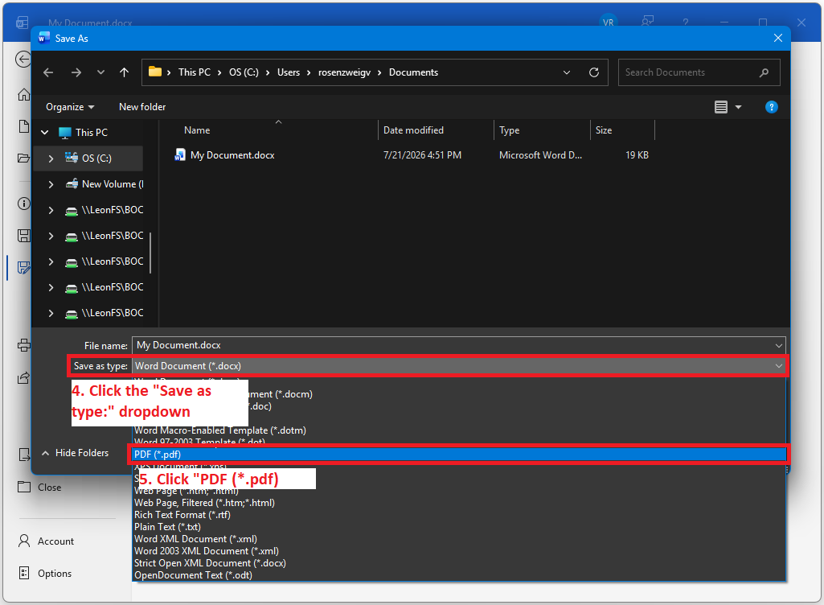Click Hide Folders toggle
The height and width of the screenshot is (605, 824).
click(75, 453)
